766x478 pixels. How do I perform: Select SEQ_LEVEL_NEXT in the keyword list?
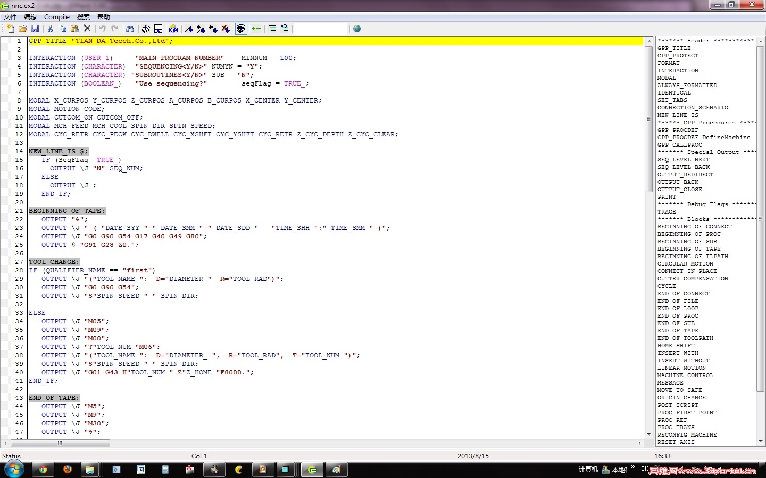pos(684,159)
